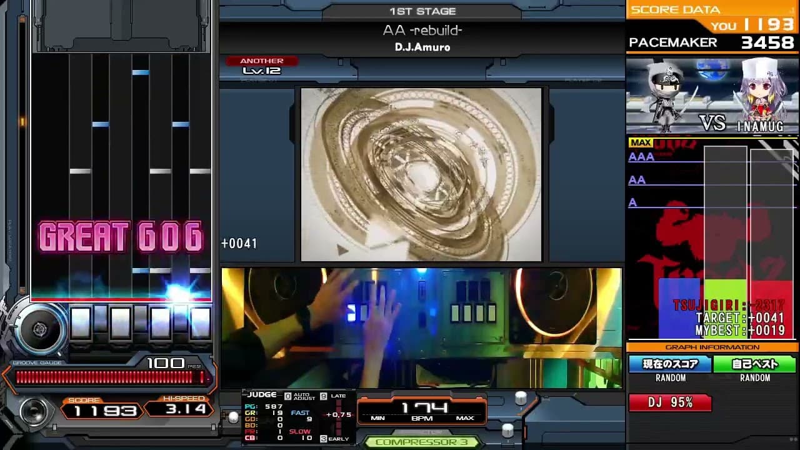
Task: Click the TARGET +0041 value
Action: pyautogui.click(x=741, y=318)
